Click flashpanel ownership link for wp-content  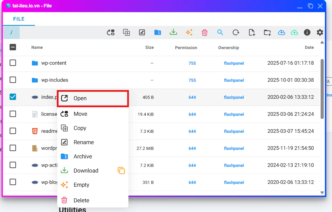[x=234, y=63]
